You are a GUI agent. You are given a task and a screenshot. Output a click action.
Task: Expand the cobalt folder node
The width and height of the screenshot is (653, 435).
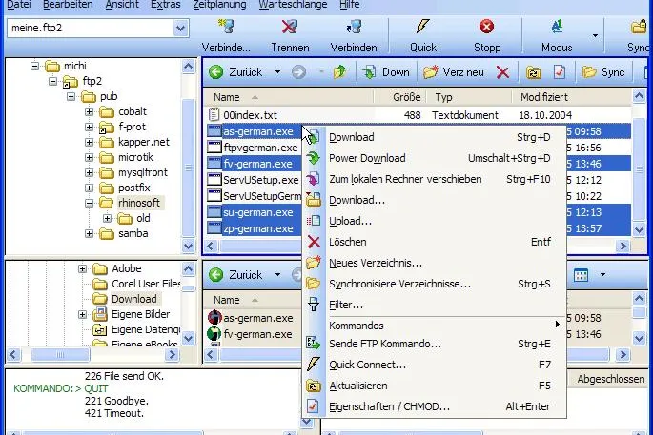tap(89, 111)
